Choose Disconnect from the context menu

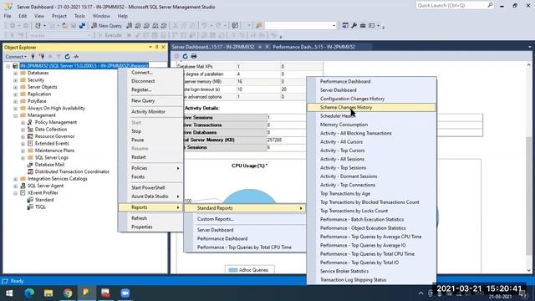150,81
